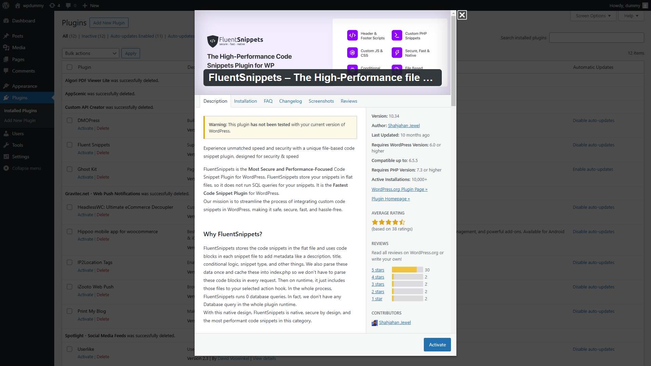Click the average rating stars
This screenshot has width=651, height=366.
tap(388, 222)
